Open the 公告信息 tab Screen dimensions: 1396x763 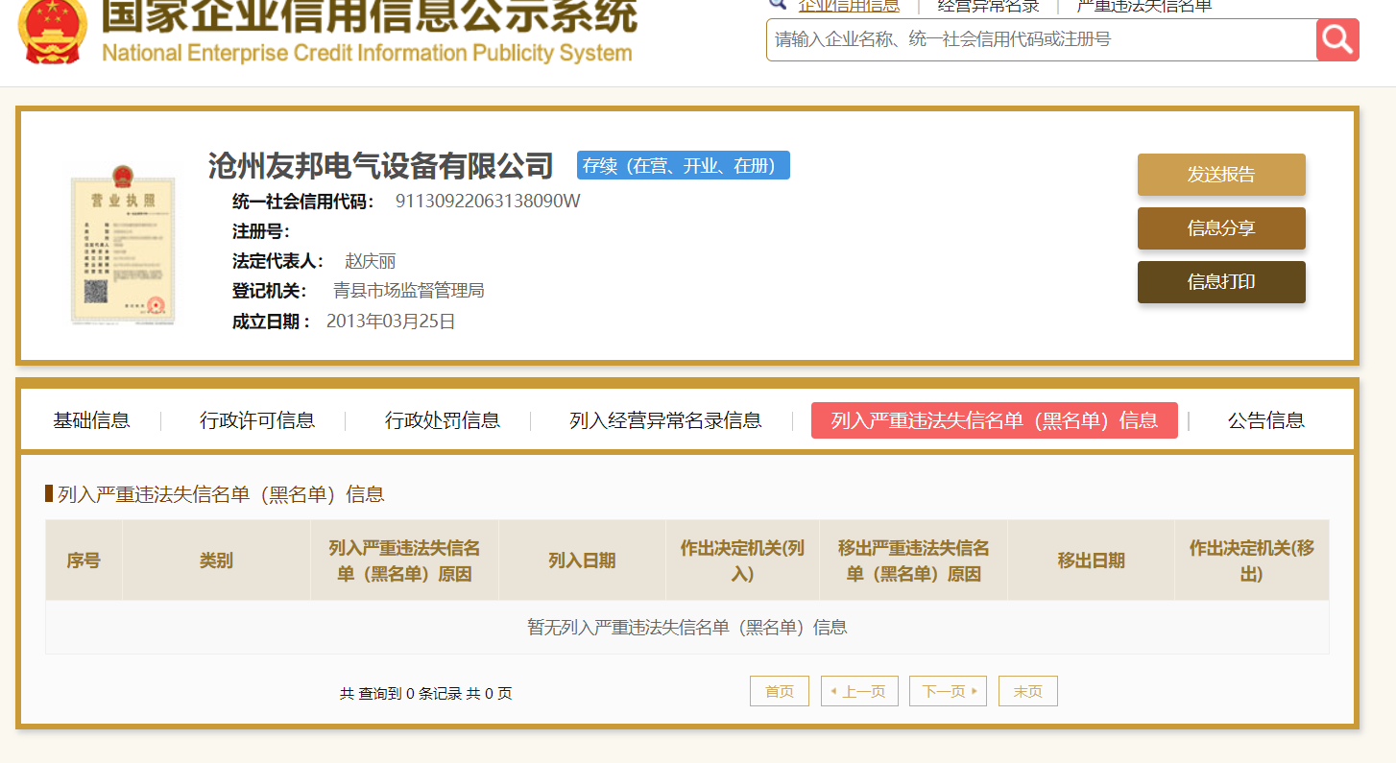click(x=1266, y=420)
